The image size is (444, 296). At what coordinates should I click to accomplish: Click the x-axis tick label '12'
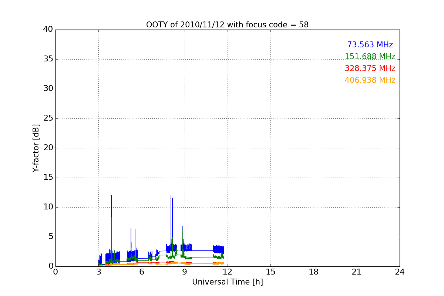coord(228,272)
